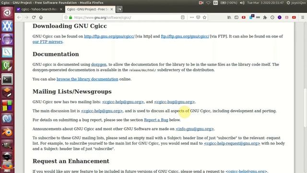This screenshot has height=173, width=307.
Task: Open the network wifi indicator
Action: (208, 3)
